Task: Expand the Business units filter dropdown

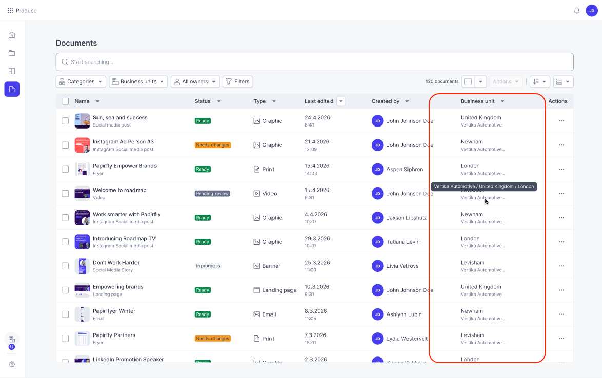Action: [139, 81]
